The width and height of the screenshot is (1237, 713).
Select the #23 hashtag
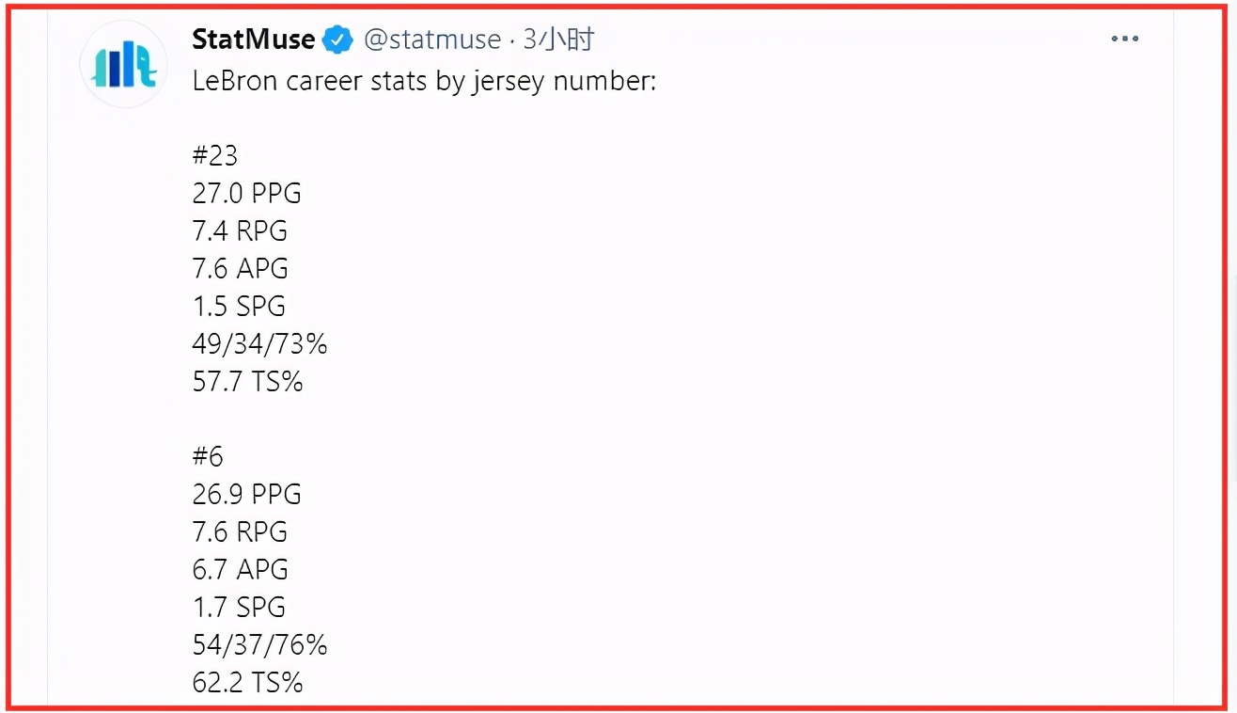click(x=215, y=155)
